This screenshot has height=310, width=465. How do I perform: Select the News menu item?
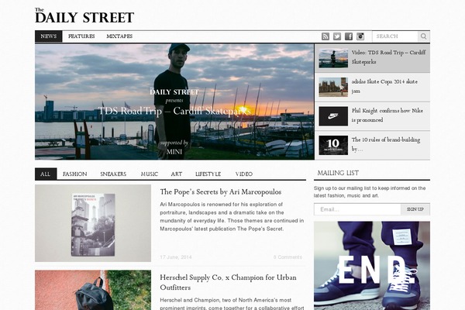pyautogui.click(x=49, y=36)
